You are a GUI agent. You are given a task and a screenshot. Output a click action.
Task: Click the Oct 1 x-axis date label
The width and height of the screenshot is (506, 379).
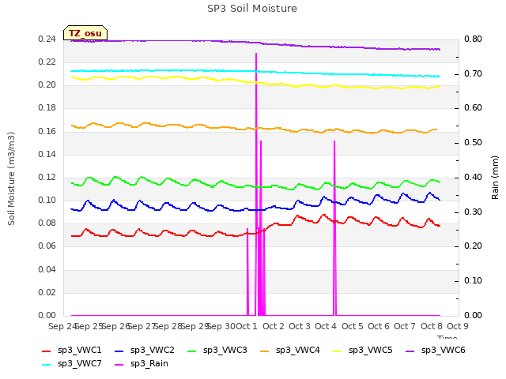click(x=247, y=326)
